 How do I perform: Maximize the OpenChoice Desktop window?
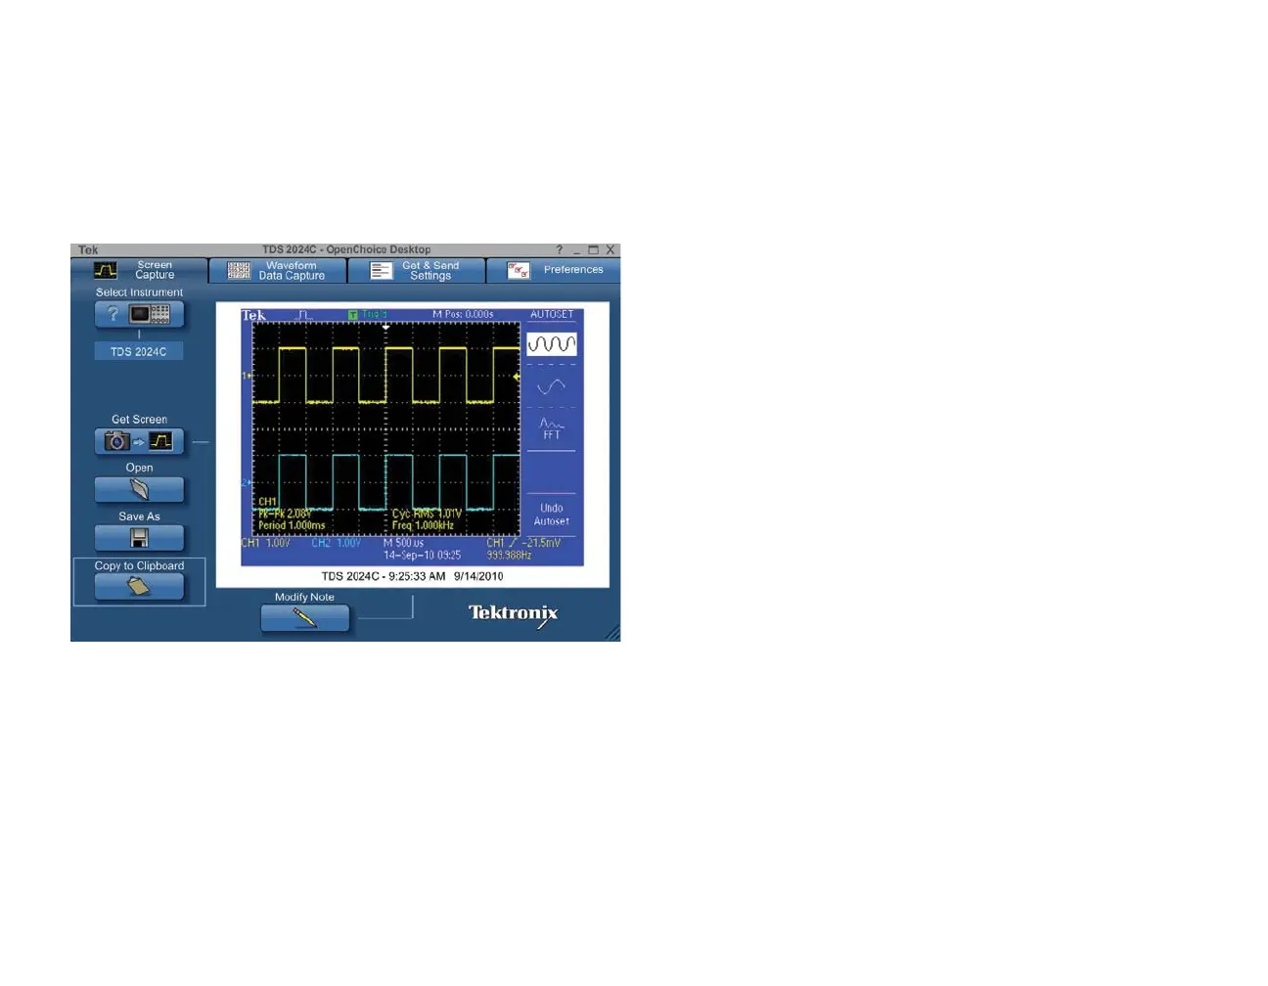(x=593, y=250)
